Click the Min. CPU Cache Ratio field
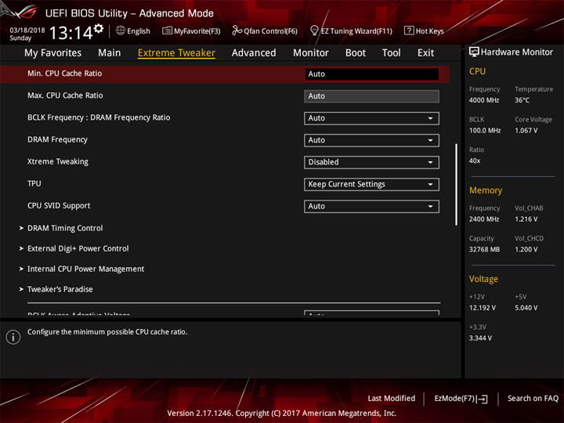This screenshot has height=423, width=564. point(371,74)
